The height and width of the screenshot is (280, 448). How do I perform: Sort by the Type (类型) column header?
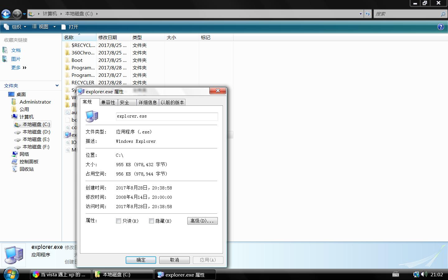click(x=147, y=37)
